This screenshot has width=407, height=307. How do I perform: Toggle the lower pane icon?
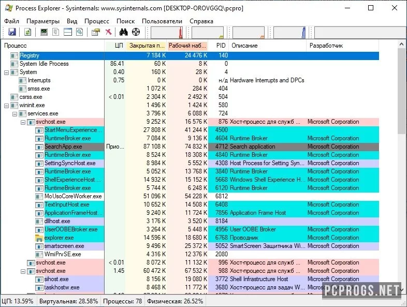(x=68, y=32)
